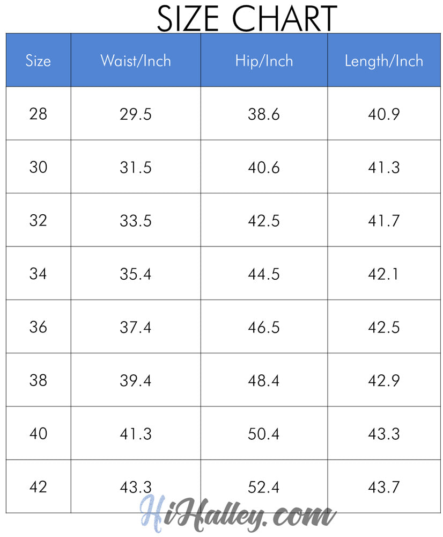The height and width of the screenshot is (537, 443).
Task: Click the length value 41.7
Action: point(383,221)
